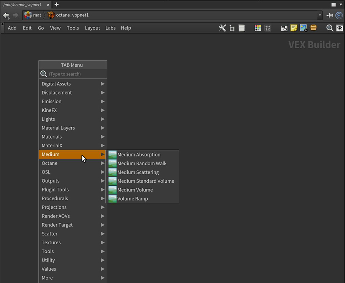Screen dimensions: 345x283
Task: Open the path history dropdown arrow
Action: [320, 15]
